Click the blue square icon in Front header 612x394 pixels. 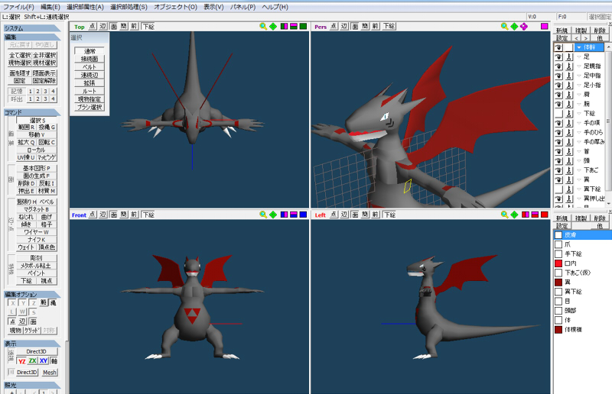pyautogui.click(x=303, y=215)
